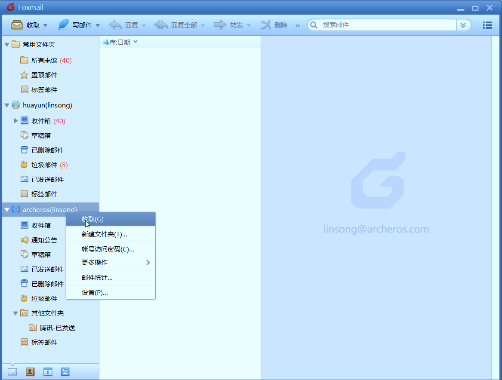Image resolution: width=502 pixels, height=380 pixels.
Task: Toggle the list view layout icon top right
Action: pyautogui.click(x=487, y=25)
